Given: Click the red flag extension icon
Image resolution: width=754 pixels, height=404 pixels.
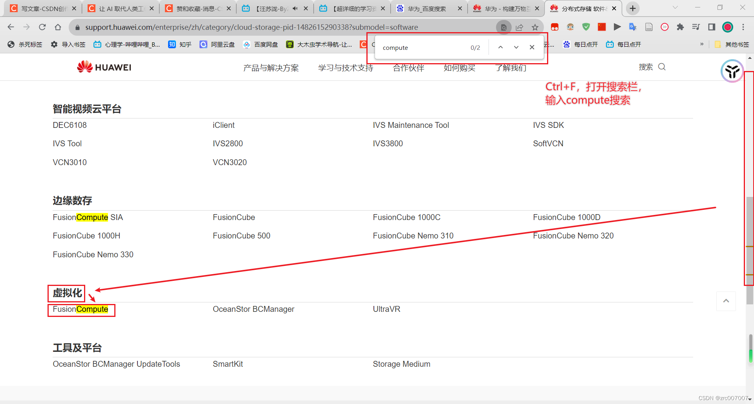Looking at the screenshot, I should (x=602, y=27).
